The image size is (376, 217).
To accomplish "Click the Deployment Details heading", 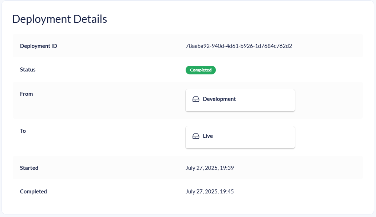I will (x=60, y=19).
